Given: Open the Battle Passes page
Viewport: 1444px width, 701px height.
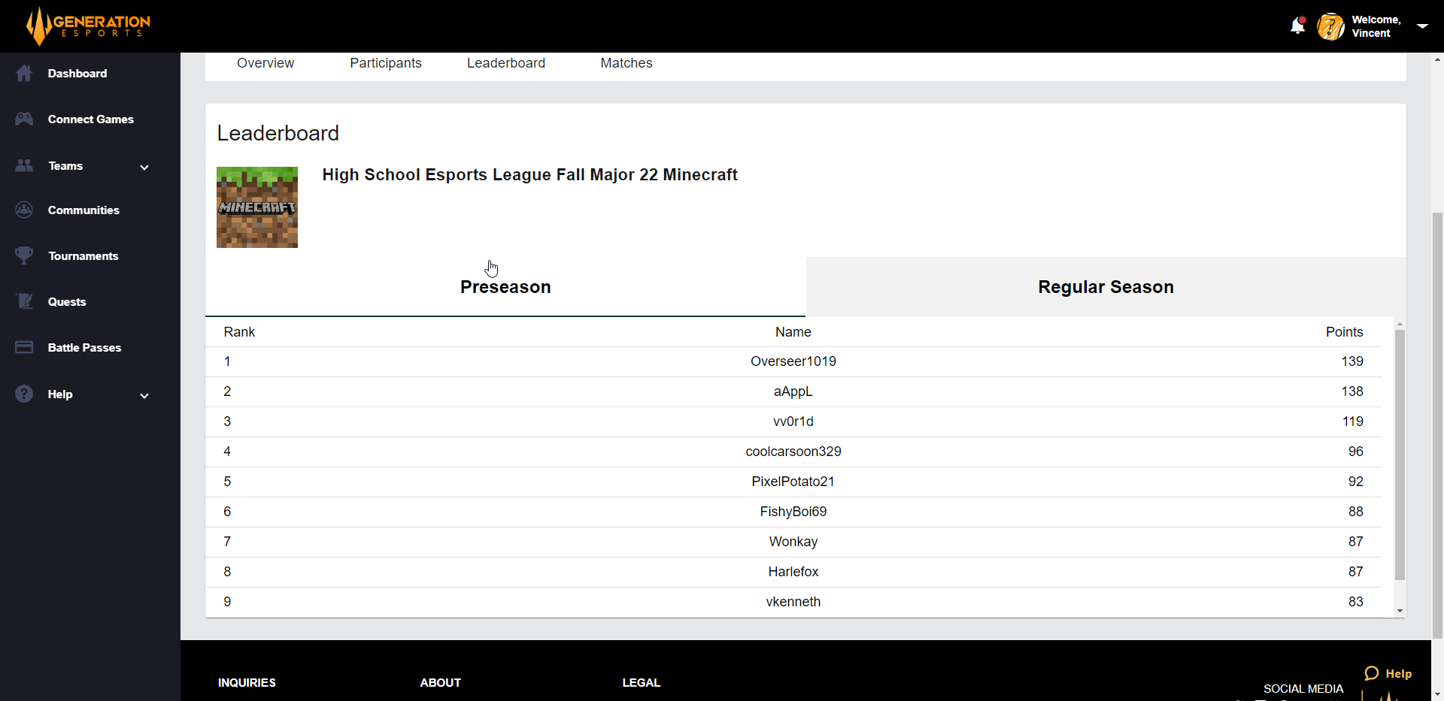Looking at the screenshot, I should [x=84, y=348].
